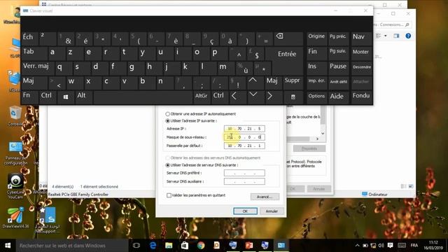Click the Serveur DNS préféré field
This screenshot has height=252, width=448.
point(244,173)
